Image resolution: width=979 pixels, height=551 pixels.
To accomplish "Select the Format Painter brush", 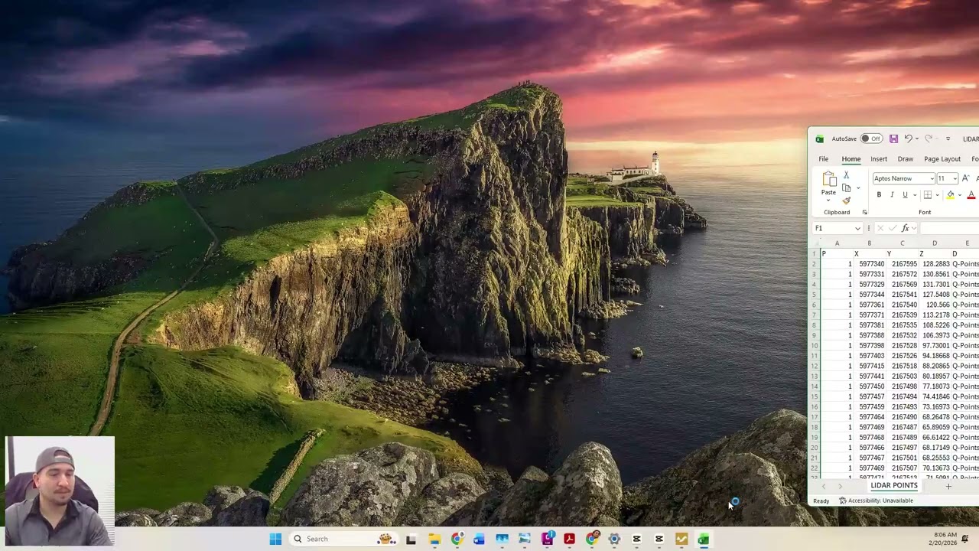I will (x=846, y=201).
